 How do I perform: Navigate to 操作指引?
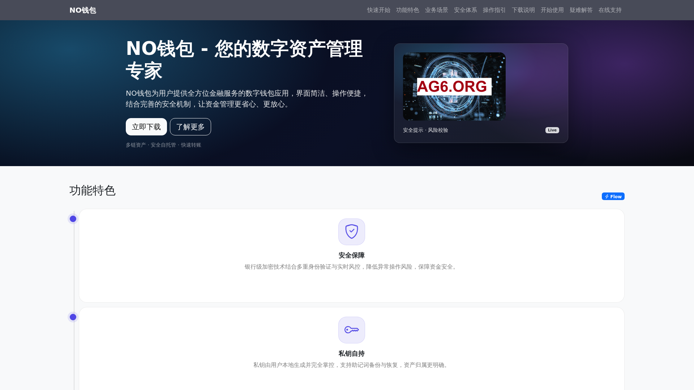click(x=494, y=10)
